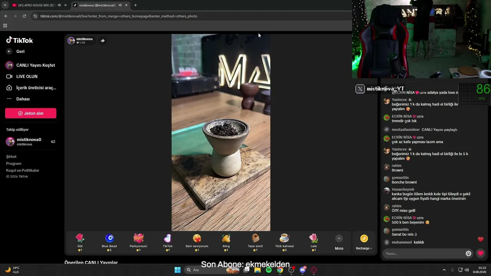Send the TikTok gift
The width and height of the screenshot is (491, 276).
pyautogui.click(x=168, y=242)
